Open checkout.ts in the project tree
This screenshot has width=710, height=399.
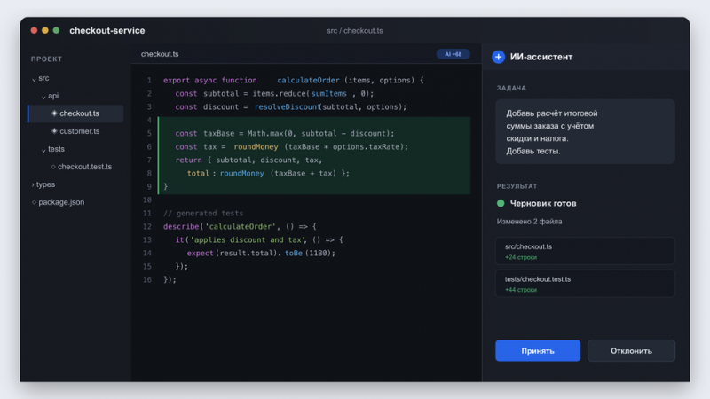pos(75,113)
